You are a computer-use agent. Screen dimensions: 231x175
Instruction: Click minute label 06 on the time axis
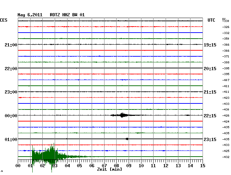tap(92, 165)
